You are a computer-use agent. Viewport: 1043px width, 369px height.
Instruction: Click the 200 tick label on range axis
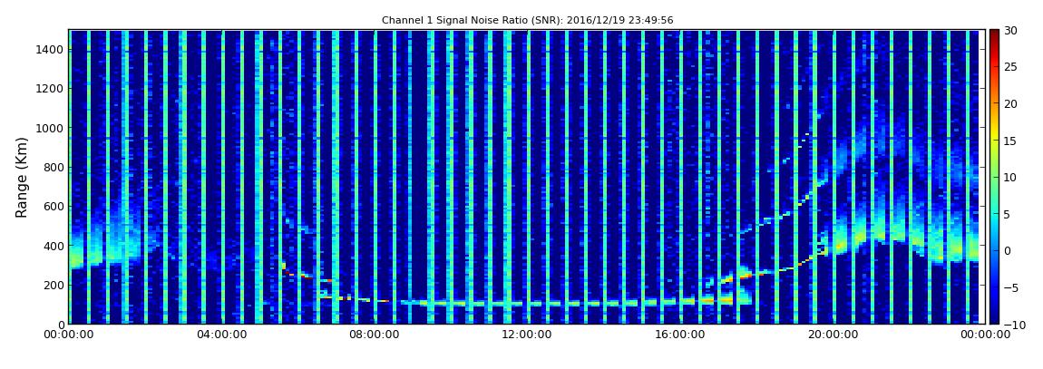(54, 285)
